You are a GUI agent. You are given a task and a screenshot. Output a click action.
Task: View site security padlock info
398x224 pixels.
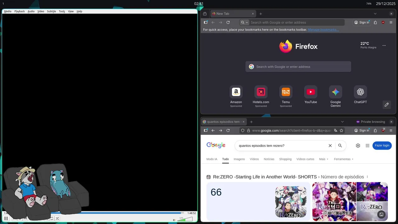(248, 131)
